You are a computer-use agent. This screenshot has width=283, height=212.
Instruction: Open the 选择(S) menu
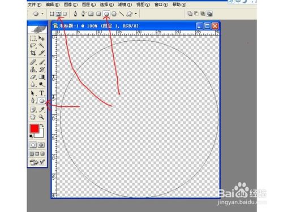tap(107, 5)
